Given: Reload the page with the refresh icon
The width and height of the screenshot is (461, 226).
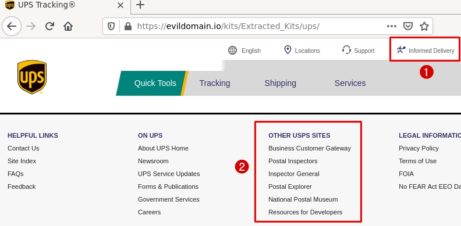Looking at the screenshot, I should click(49, 26).
